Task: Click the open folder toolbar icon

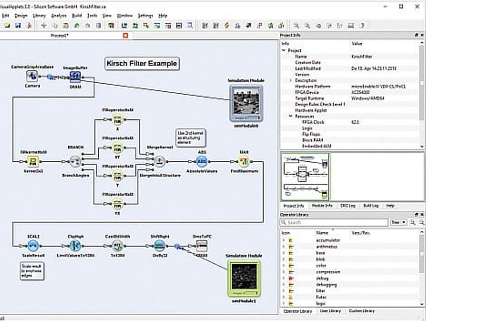Action: 7,26
